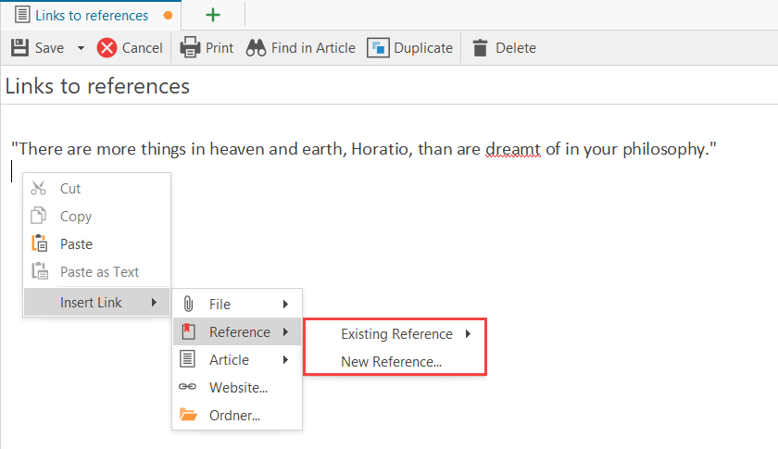Click the Save floppy disk icon

click(x=19, y=47)
